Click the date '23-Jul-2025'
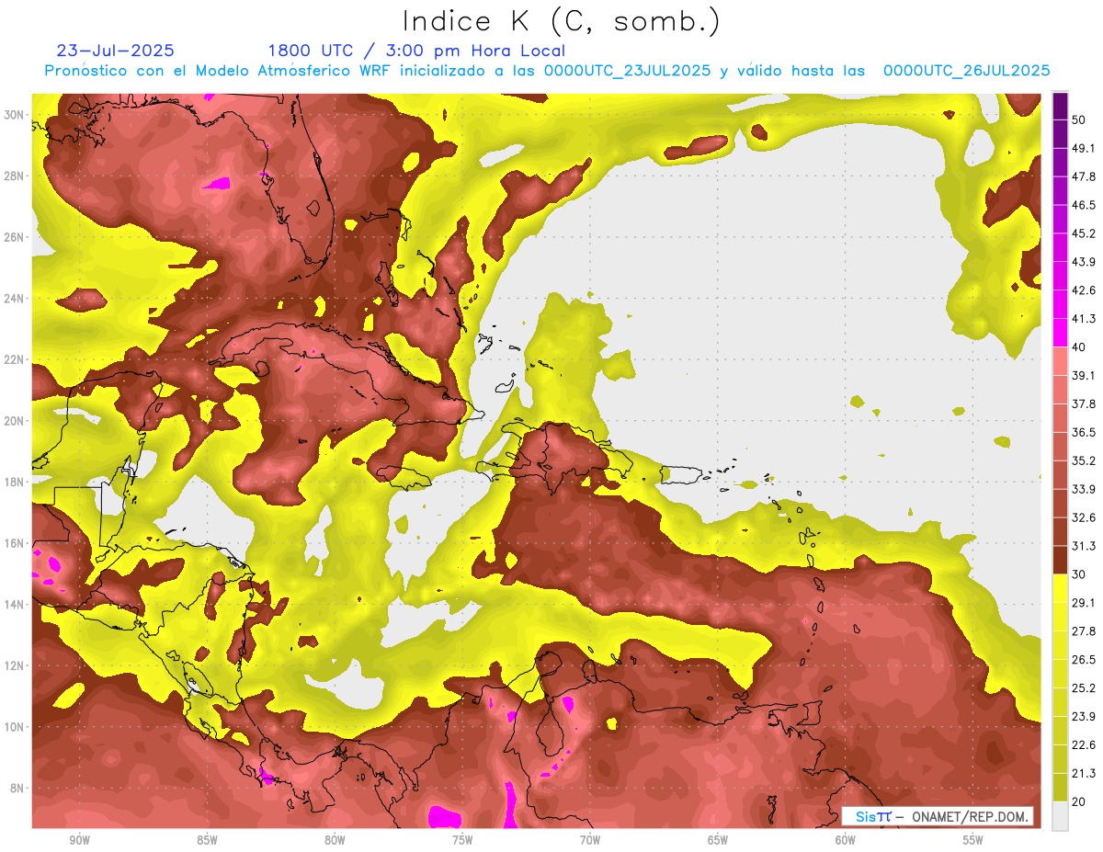Screen dimensions: 1103x852 pyautogui.click(x=115, y=51)
